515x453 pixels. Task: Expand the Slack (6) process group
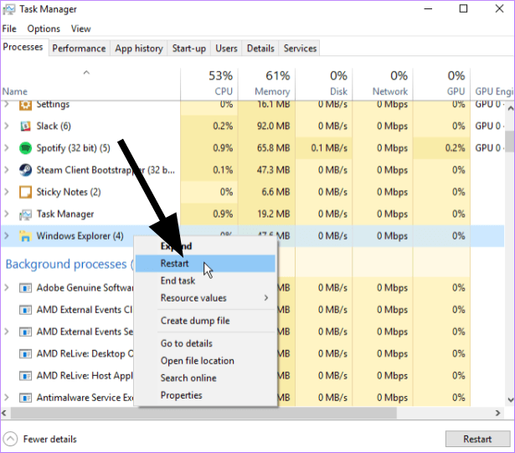tap(6, 126)
